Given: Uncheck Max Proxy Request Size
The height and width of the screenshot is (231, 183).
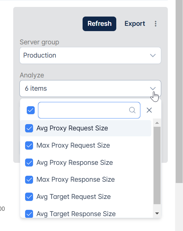Looking at the screenshot, I should [29, 145].
